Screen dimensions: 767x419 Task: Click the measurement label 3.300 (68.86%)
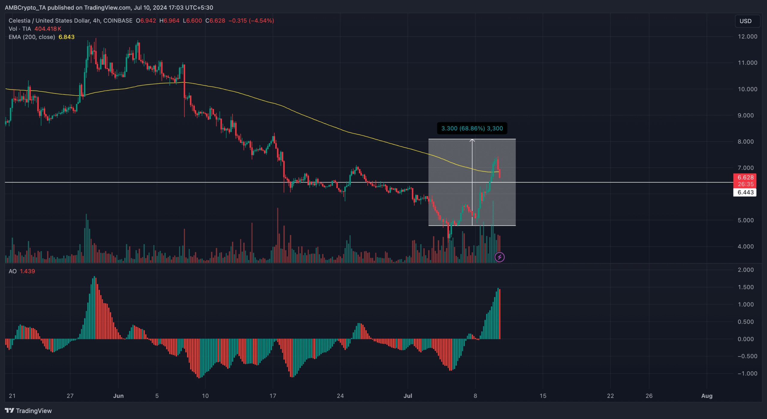click(472, 128)
